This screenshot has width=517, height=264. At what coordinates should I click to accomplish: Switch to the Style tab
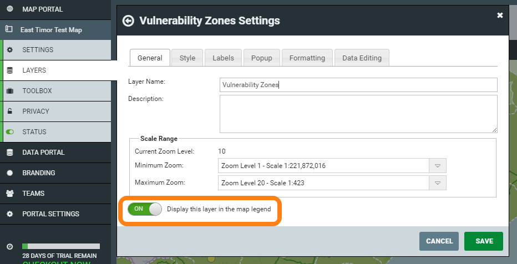(187, 58)
